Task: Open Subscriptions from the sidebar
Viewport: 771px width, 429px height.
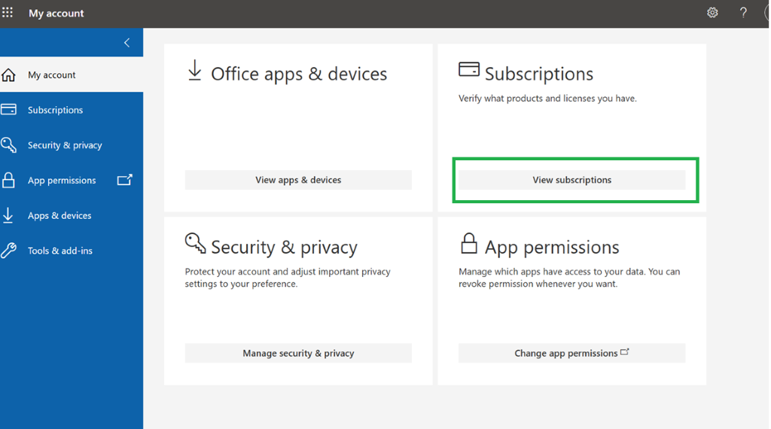Action: (72, 110)
